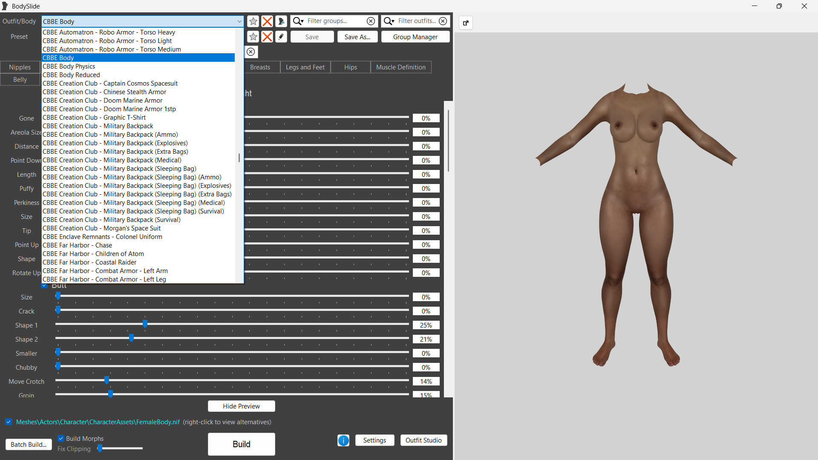This screenshot has height=460, width=818.
Task: Click the Shape 1 value box showing 25%
Action: (x=426, y=325)
